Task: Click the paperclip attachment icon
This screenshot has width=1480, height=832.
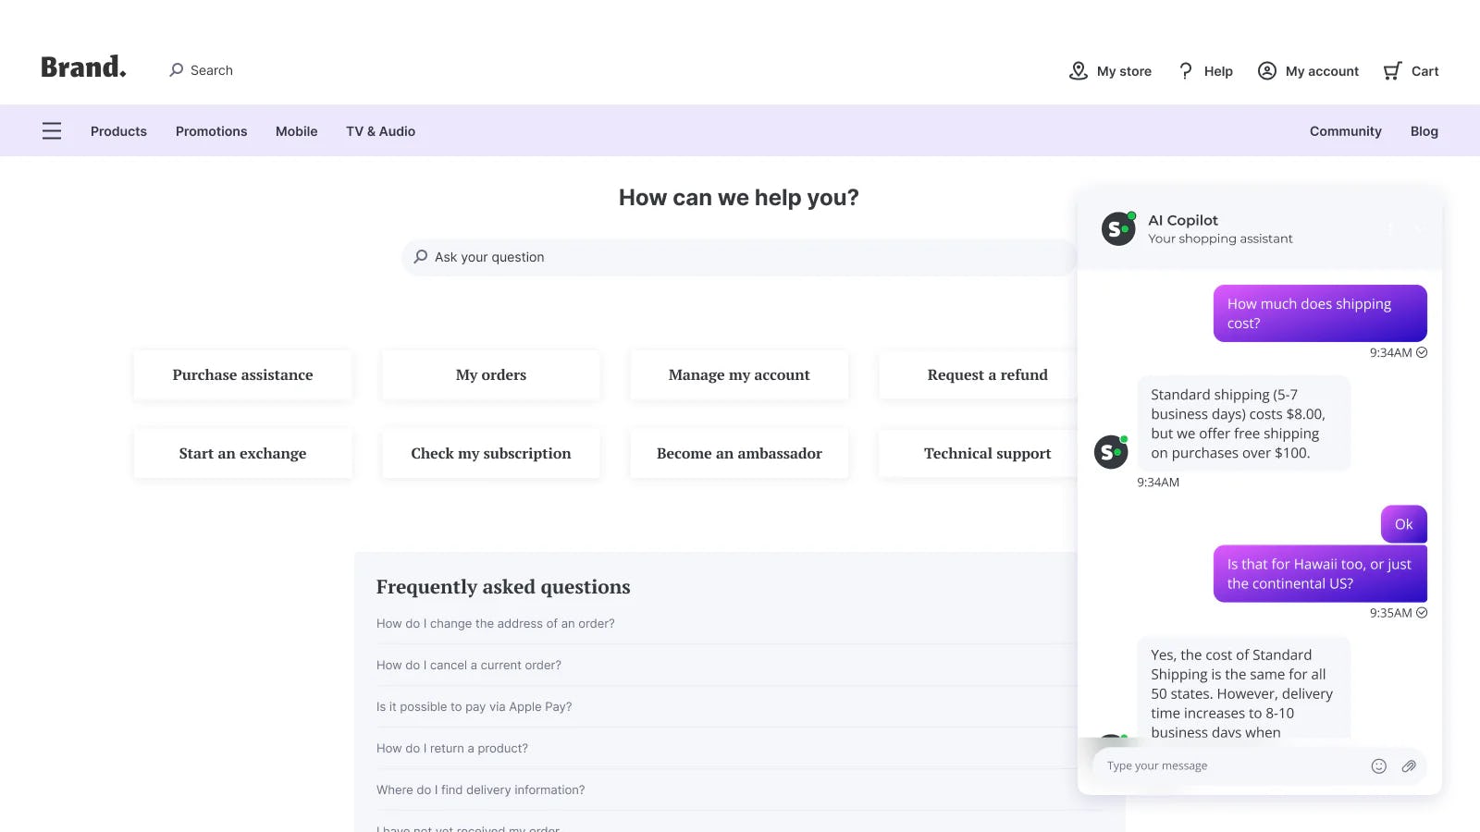Action: coord(1409,765)
